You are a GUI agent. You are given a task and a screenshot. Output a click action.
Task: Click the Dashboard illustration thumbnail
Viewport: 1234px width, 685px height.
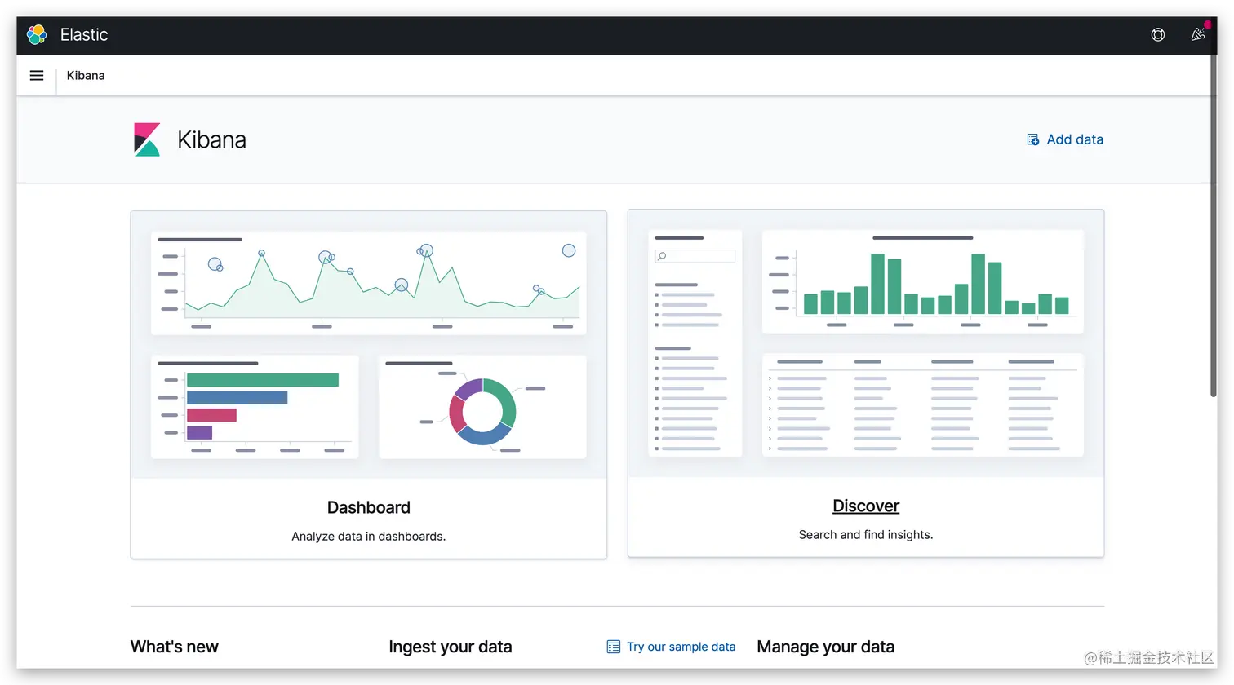369,345
